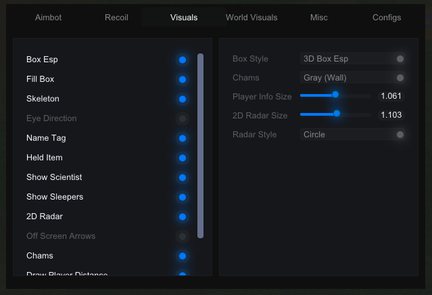Click the options list vertical scrollbar

pos(200,145)
